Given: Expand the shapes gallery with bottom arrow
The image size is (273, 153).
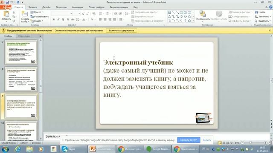Looking at the screenshot, I should (x=193, y=21).
